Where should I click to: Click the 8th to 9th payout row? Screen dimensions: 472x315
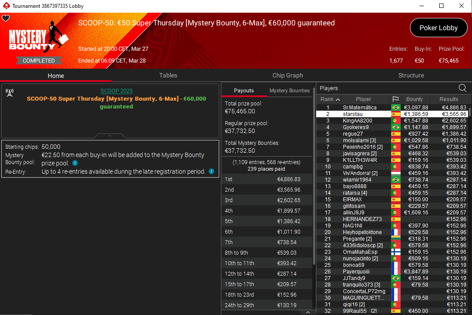[267, 253]
